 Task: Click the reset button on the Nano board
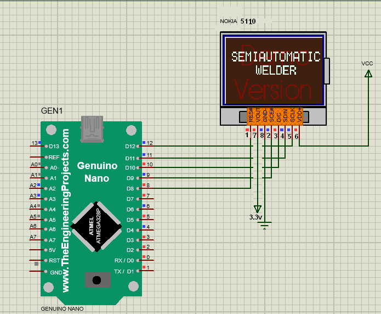click(98, 280)
